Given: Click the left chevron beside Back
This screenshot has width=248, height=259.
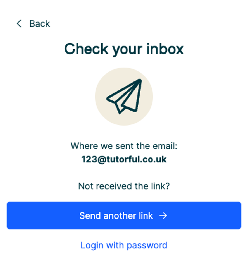Looking at the screenshot, I should [19, 23].
